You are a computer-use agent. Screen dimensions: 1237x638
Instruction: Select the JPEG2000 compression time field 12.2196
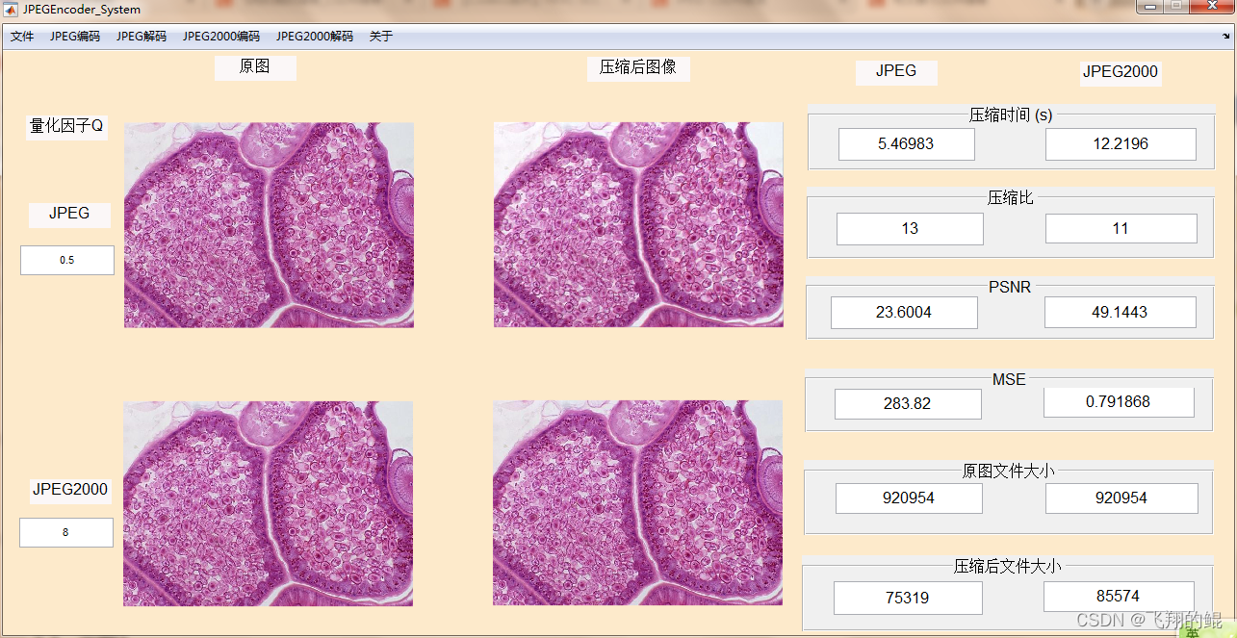(1121, 144)
